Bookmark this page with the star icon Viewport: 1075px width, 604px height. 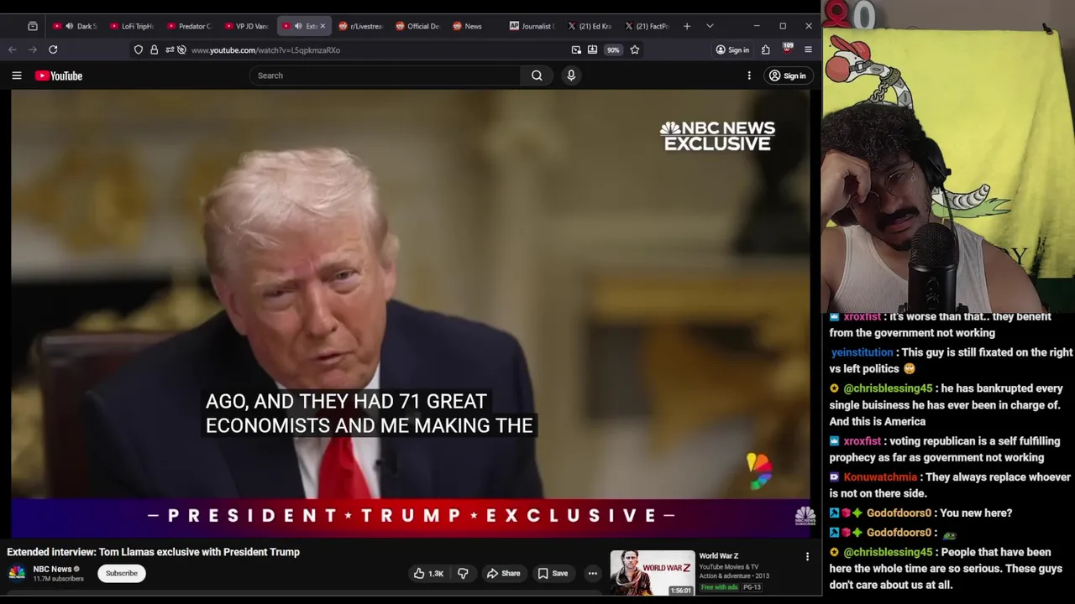tap(635, 49)
